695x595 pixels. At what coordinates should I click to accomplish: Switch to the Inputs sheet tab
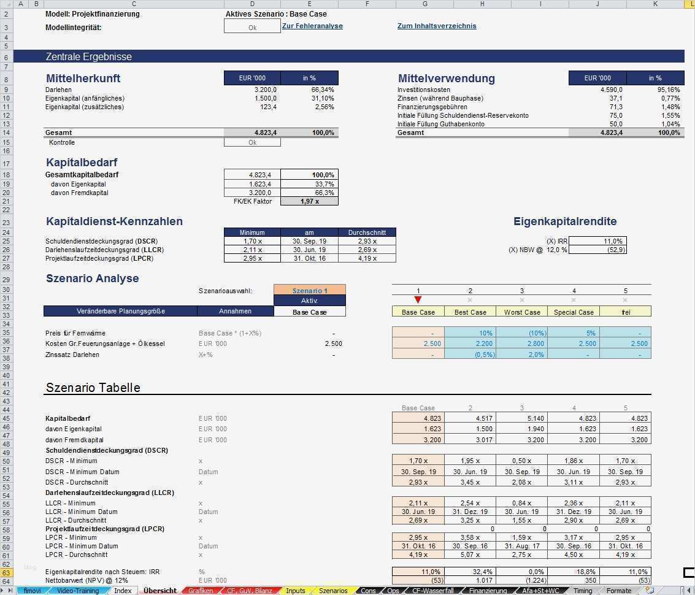295,591
